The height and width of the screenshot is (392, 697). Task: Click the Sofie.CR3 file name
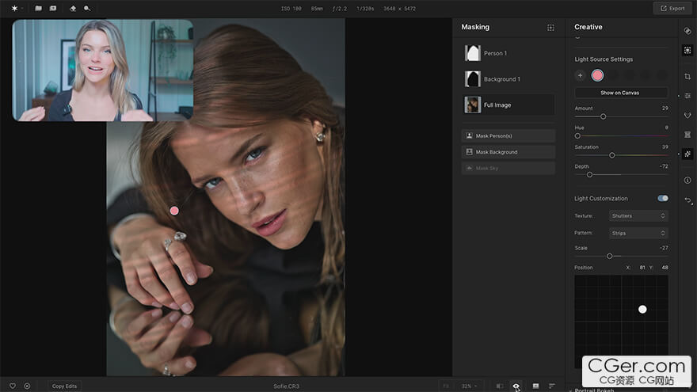click(x=286, y=386)
